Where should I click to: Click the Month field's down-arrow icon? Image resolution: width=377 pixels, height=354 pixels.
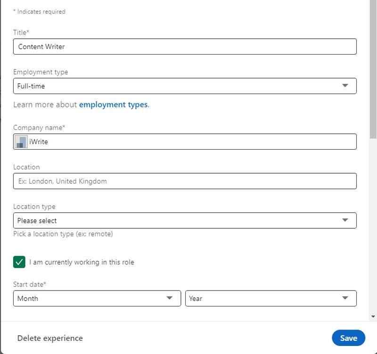point(170,298)
